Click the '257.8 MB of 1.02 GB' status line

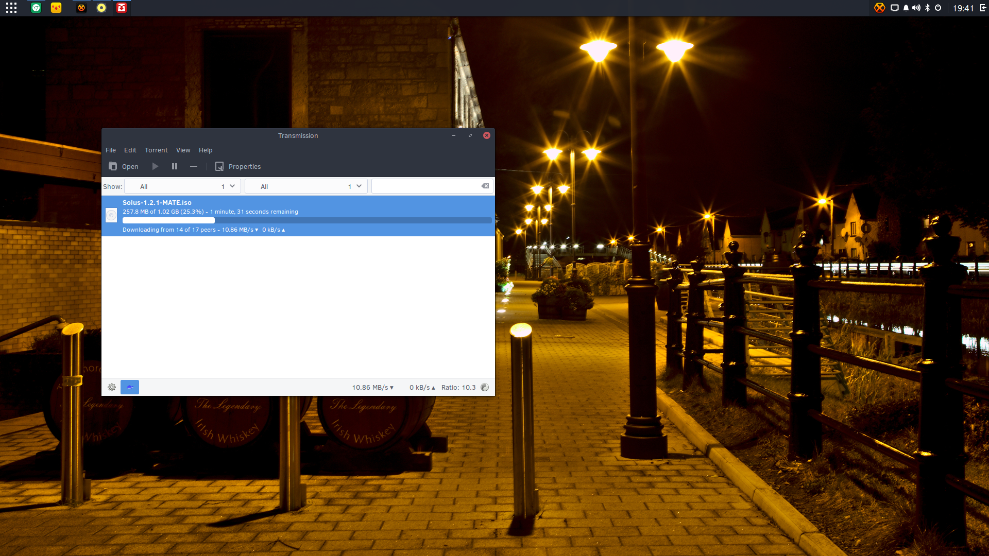point(210,212)
